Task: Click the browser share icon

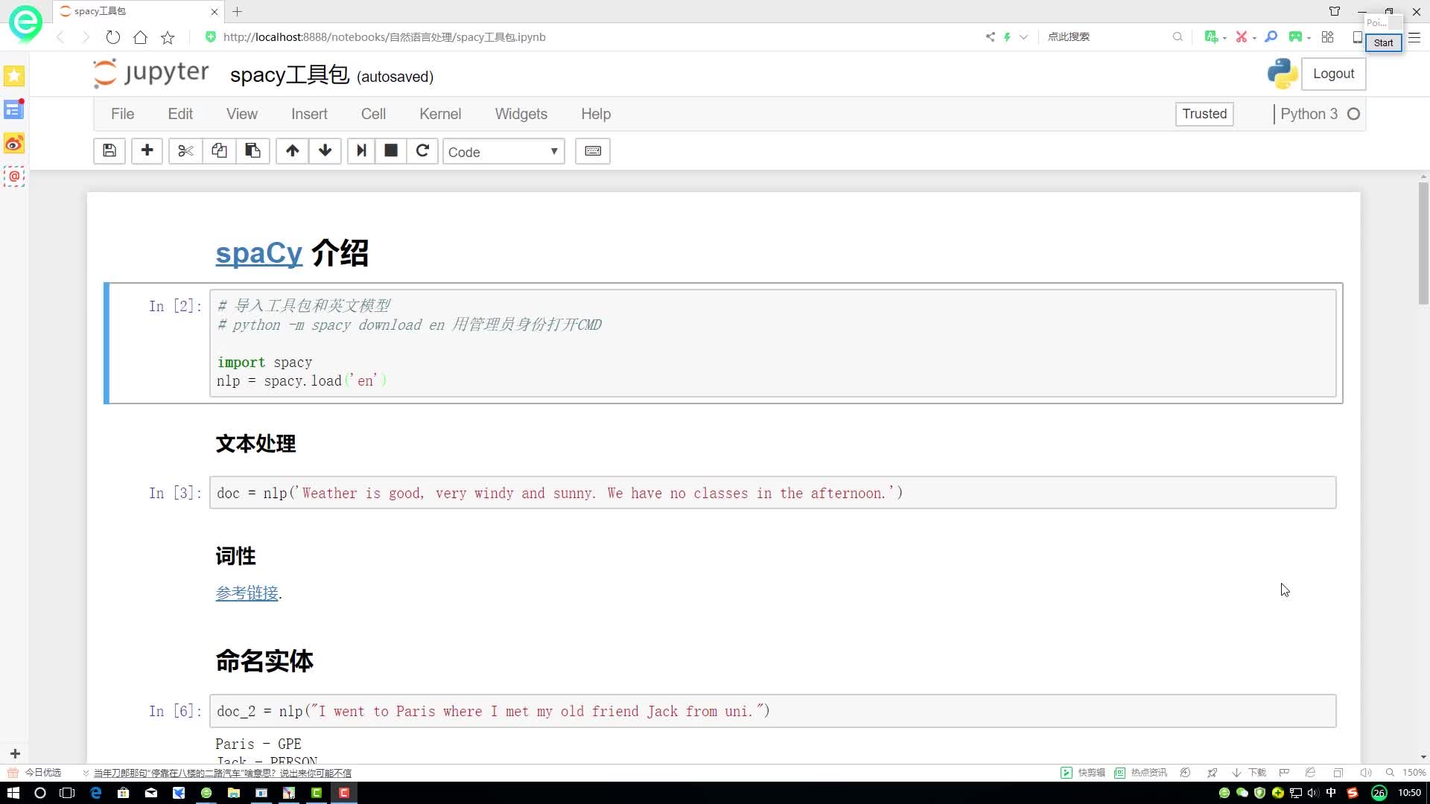Action: coord(990,36)
